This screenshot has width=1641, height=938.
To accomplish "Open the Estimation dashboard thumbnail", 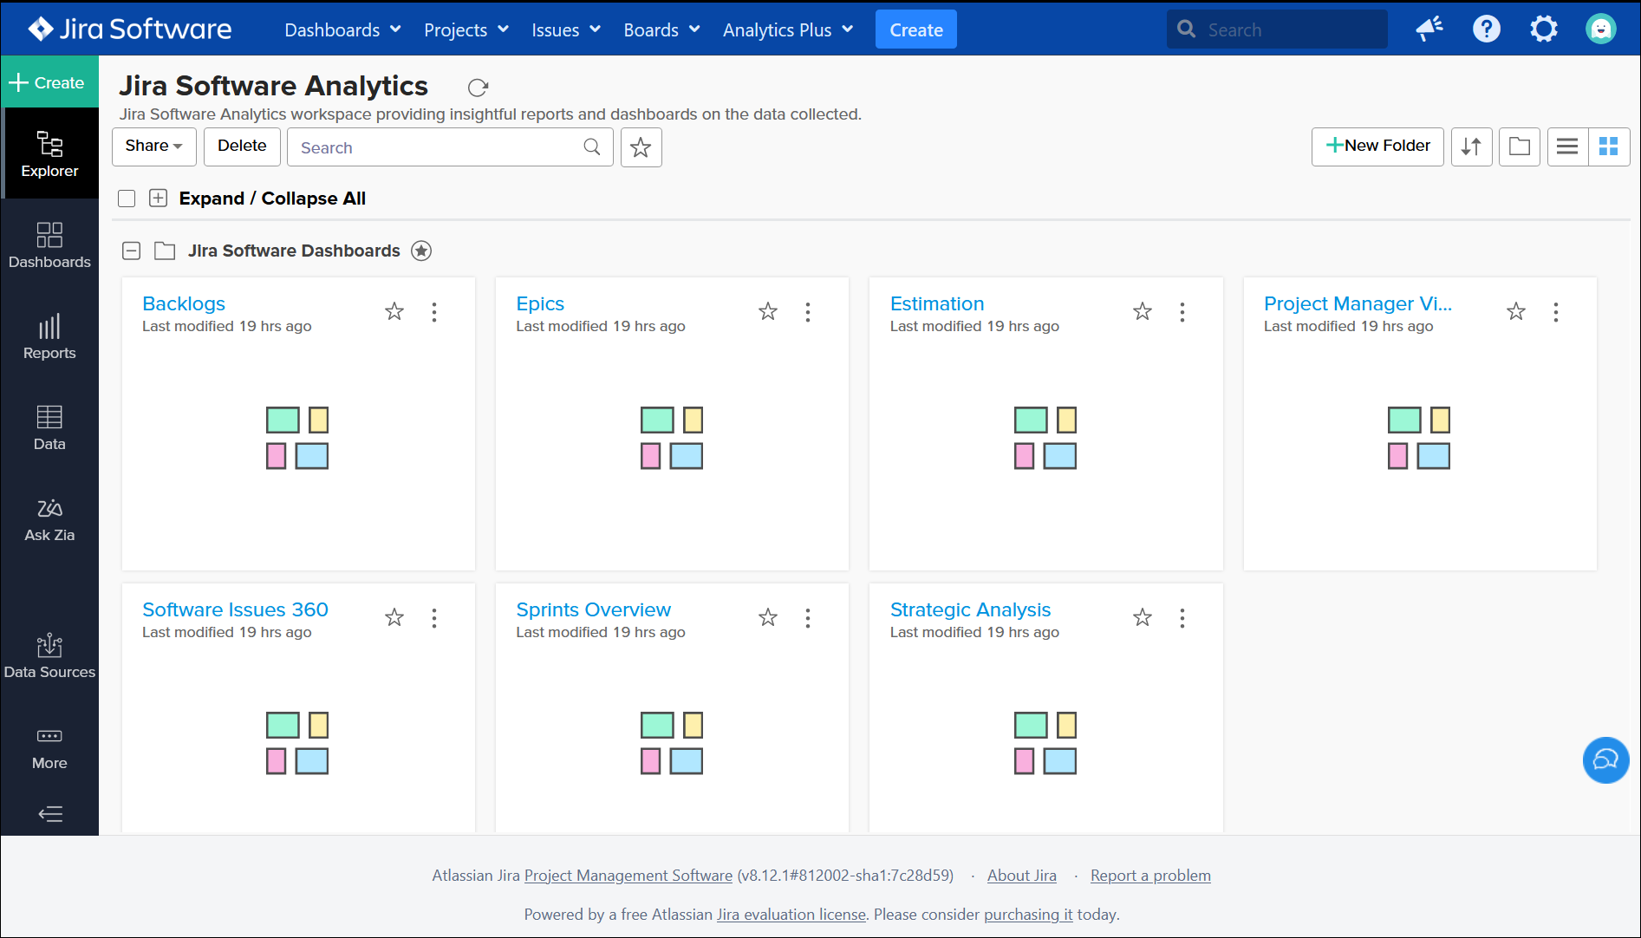I will click(x=1045, y=438).
